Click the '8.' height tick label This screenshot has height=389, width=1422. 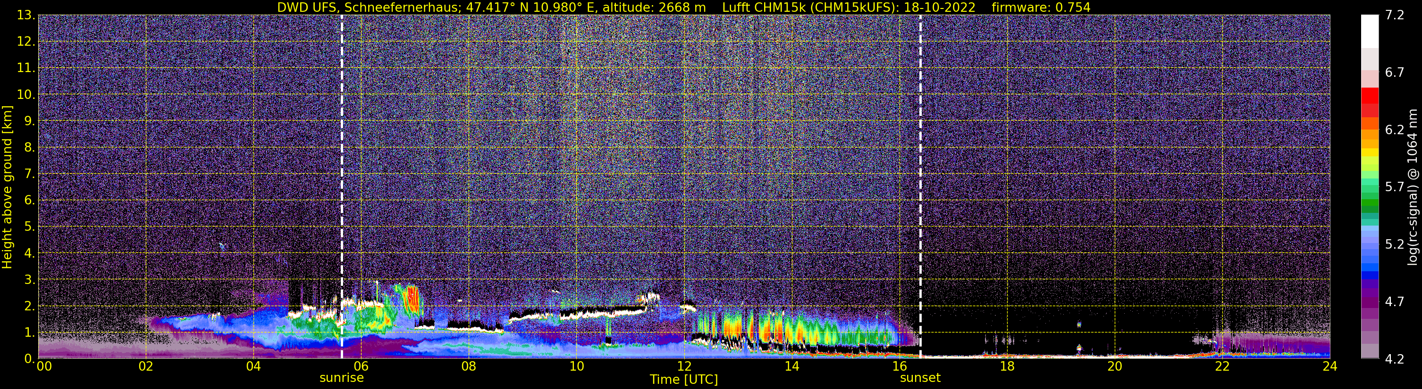29,148
